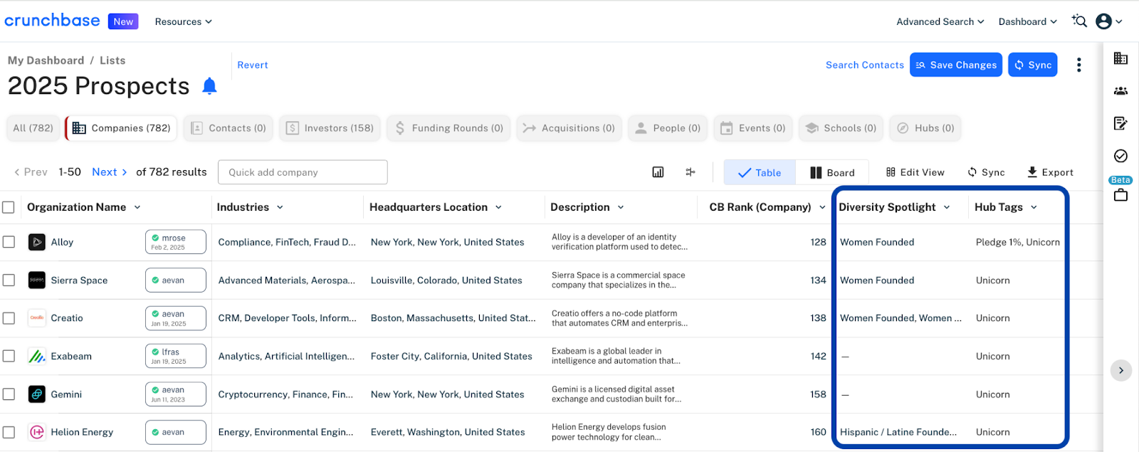Open the user account avatar menu
The height and width of the screenshot is (452, 1139).
(x=1108, y=21)
